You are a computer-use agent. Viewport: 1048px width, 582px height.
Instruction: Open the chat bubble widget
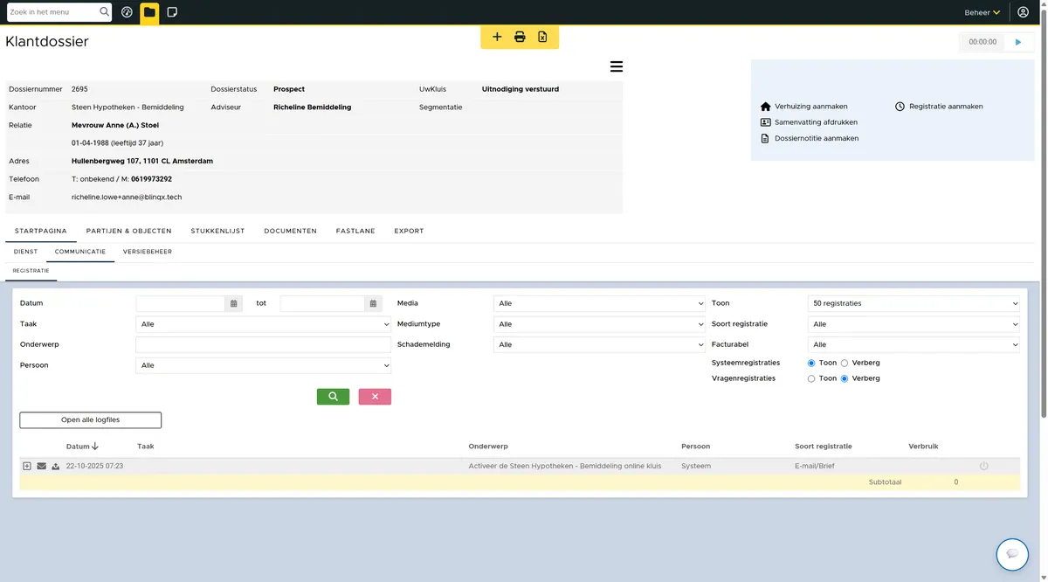[x=1012, y=554]
